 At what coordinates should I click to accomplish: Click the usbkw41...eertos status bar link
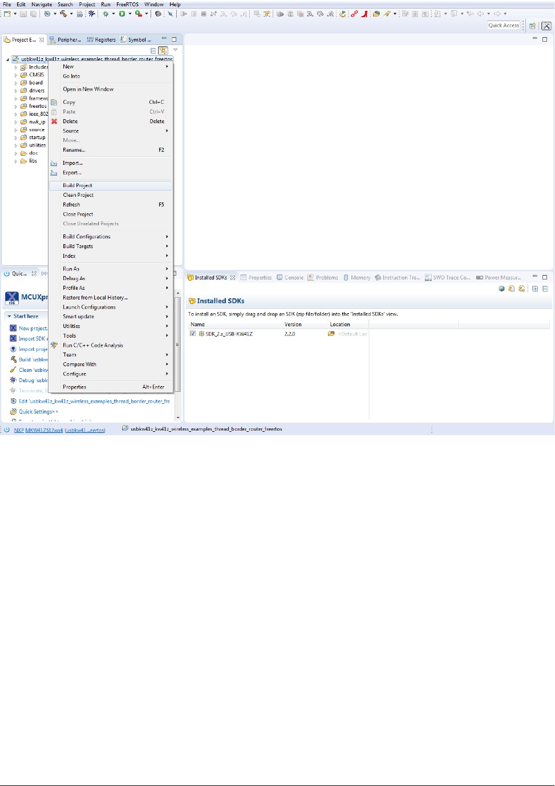click(85, 430)
